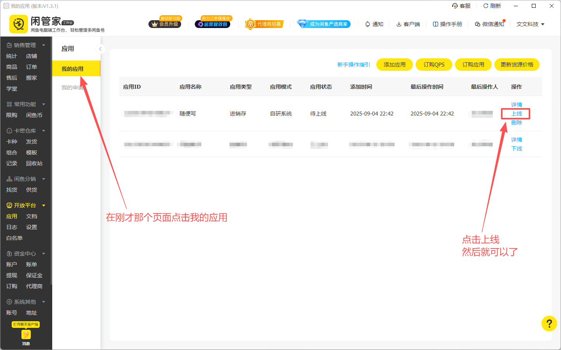Contact 客服 from the title bar
This screenshot has height=350, width=561.
point(461,6)
